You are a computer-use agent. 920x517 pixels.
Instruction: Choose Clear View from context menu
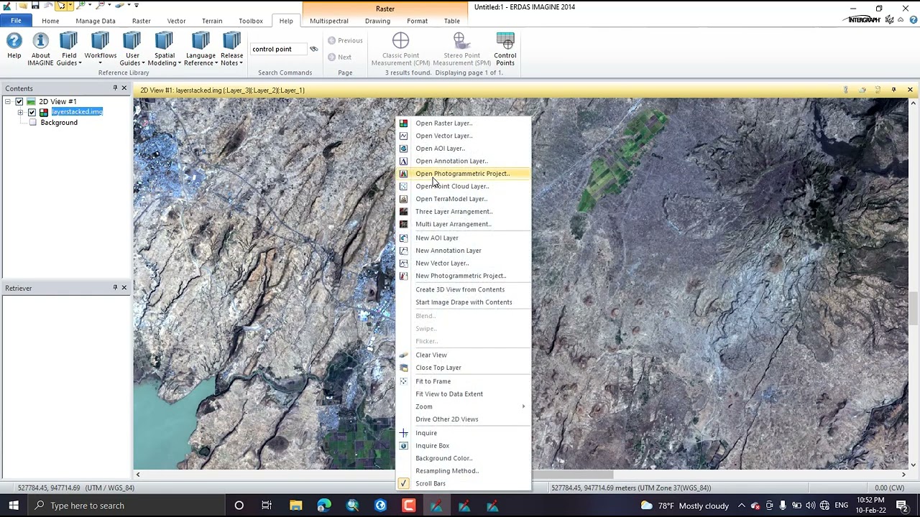(x=464, y=355)
